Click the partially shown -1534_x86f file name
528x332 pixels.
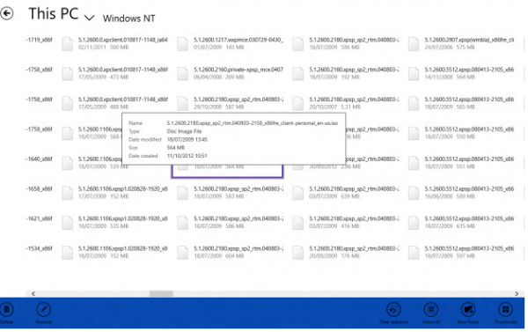point(39,248)
